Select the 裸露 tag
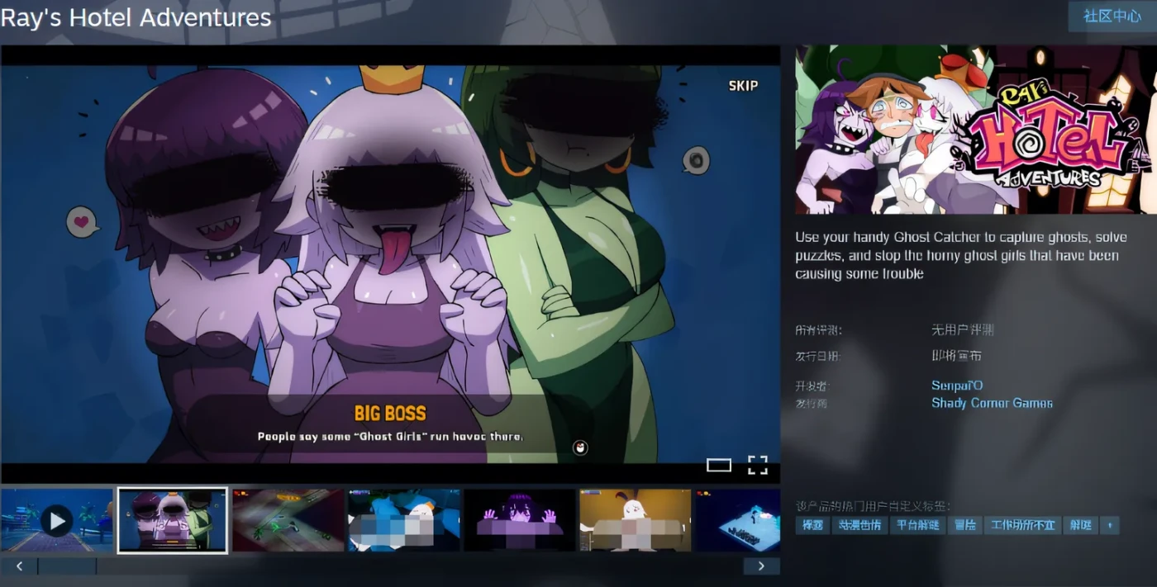Image resolution: width=1157 pixels, height=587 pixels. coord(812,525)
